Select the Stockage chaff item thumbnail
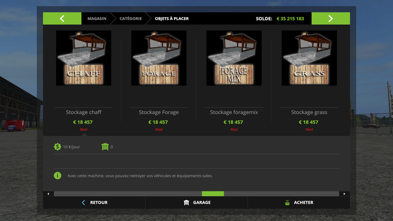The height and width of the screenshot is (221, 393). pyautogui.click(x=84, y=58)
